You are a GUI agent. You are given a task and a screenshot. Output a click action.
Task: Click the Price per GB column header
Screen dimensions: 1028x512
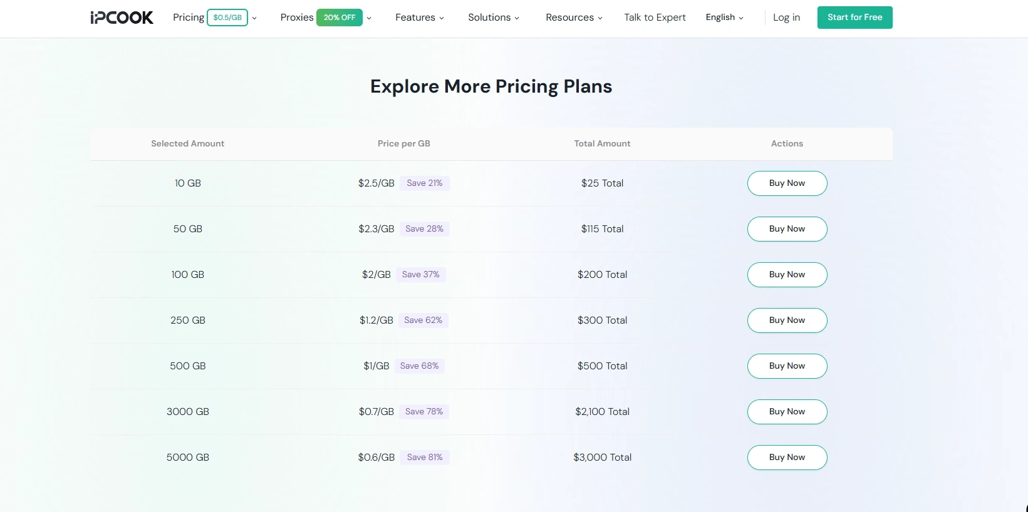[x=403, y=143]
